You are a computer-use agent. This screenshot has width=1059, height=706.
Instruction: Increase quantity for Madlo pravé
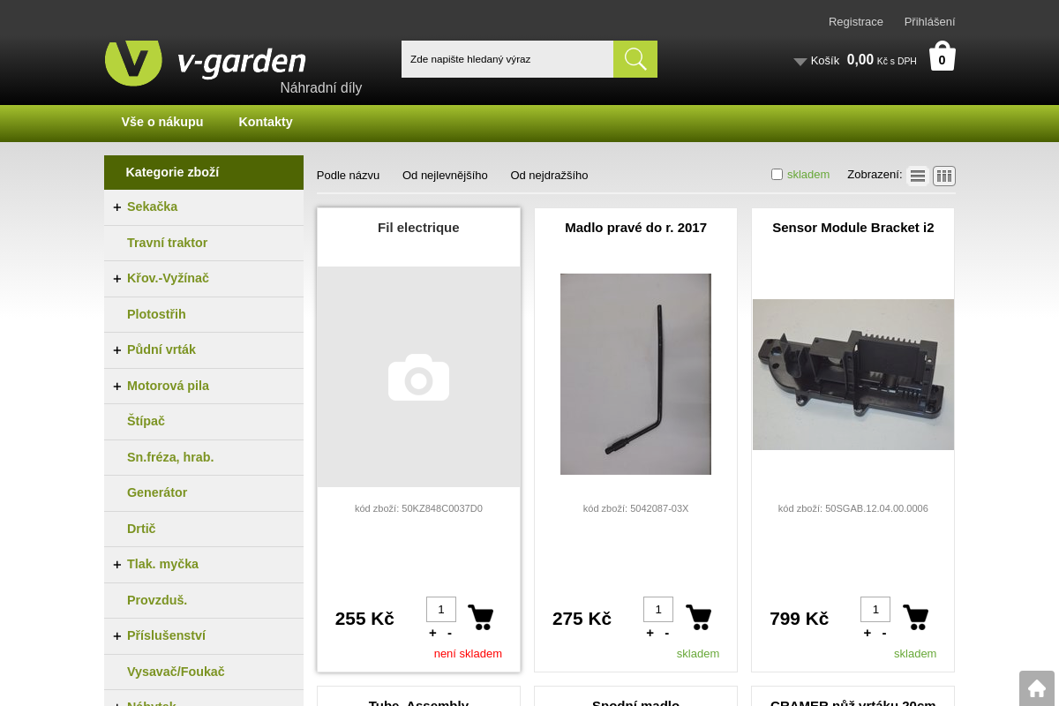[650, 633]
